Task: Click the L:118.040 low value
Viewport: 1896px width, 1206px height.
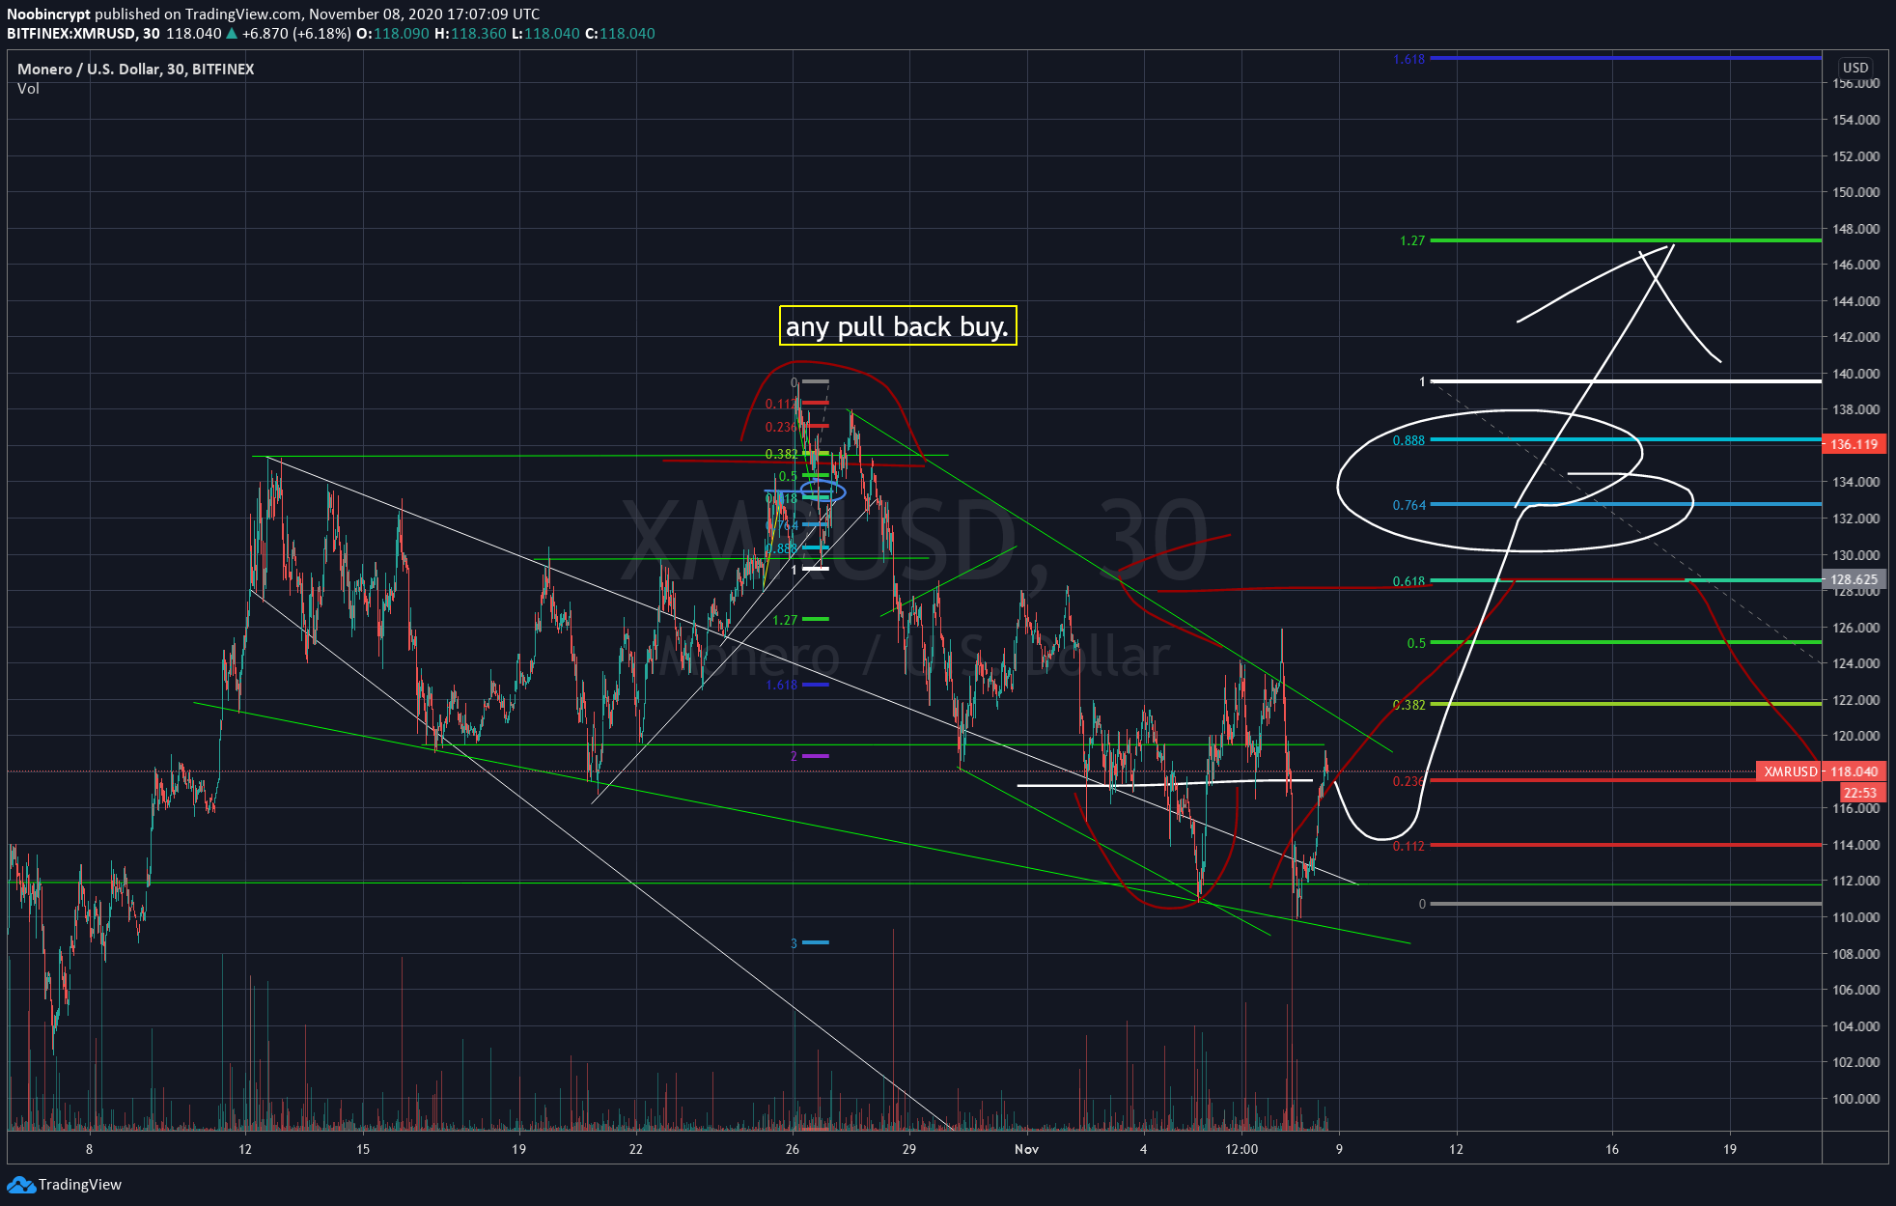Action: 545,34
